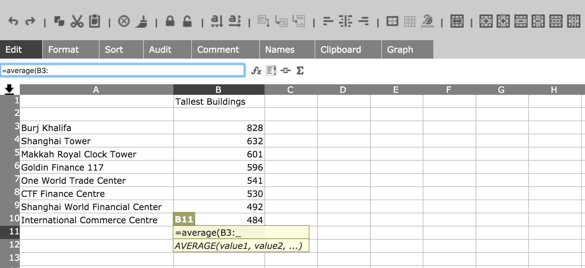Click the align center icon
585x268 pixels.
point(345,21)
